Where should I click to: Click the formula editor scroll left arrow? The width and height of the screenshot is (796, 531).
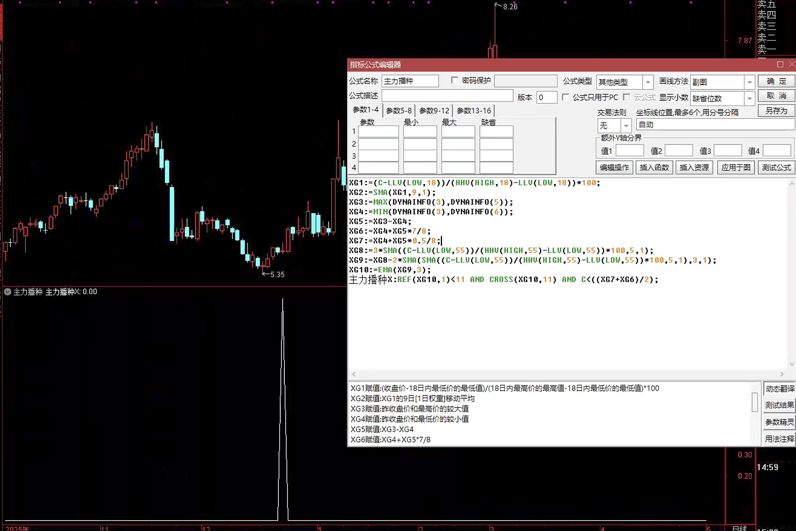pos(354,374)
